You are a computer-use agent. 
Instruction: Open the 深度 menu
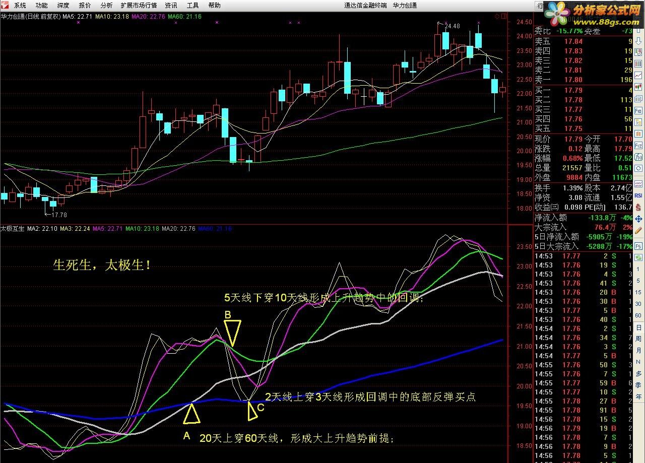tap(63, 6)
